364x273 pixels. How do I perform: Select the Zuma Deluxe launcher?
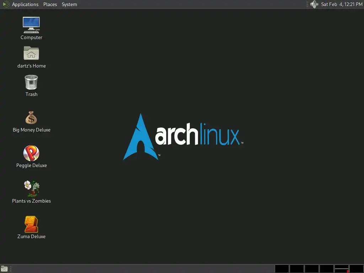tap(31, 227)
